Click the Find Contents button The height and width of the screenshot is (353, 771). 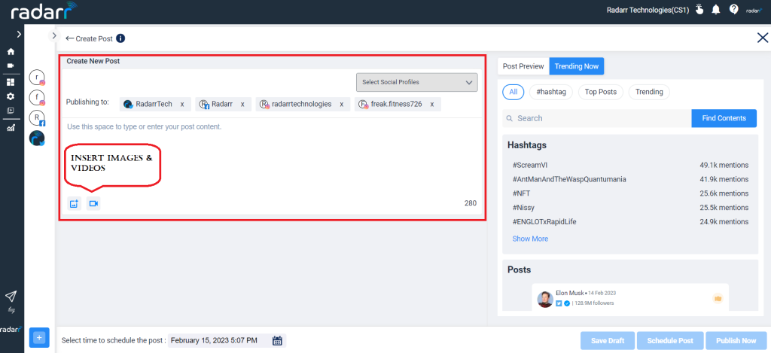point(724,118)
